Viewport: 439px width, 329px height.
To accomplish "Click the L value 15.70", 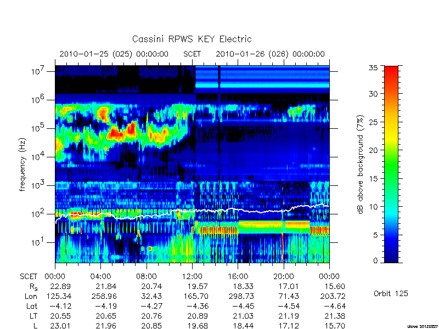I will pos(334,326).
